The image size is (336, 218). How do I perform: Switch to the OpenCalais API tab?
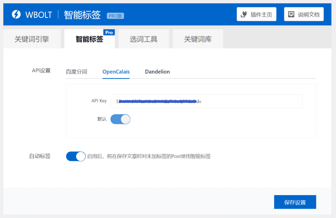point(116,71)
